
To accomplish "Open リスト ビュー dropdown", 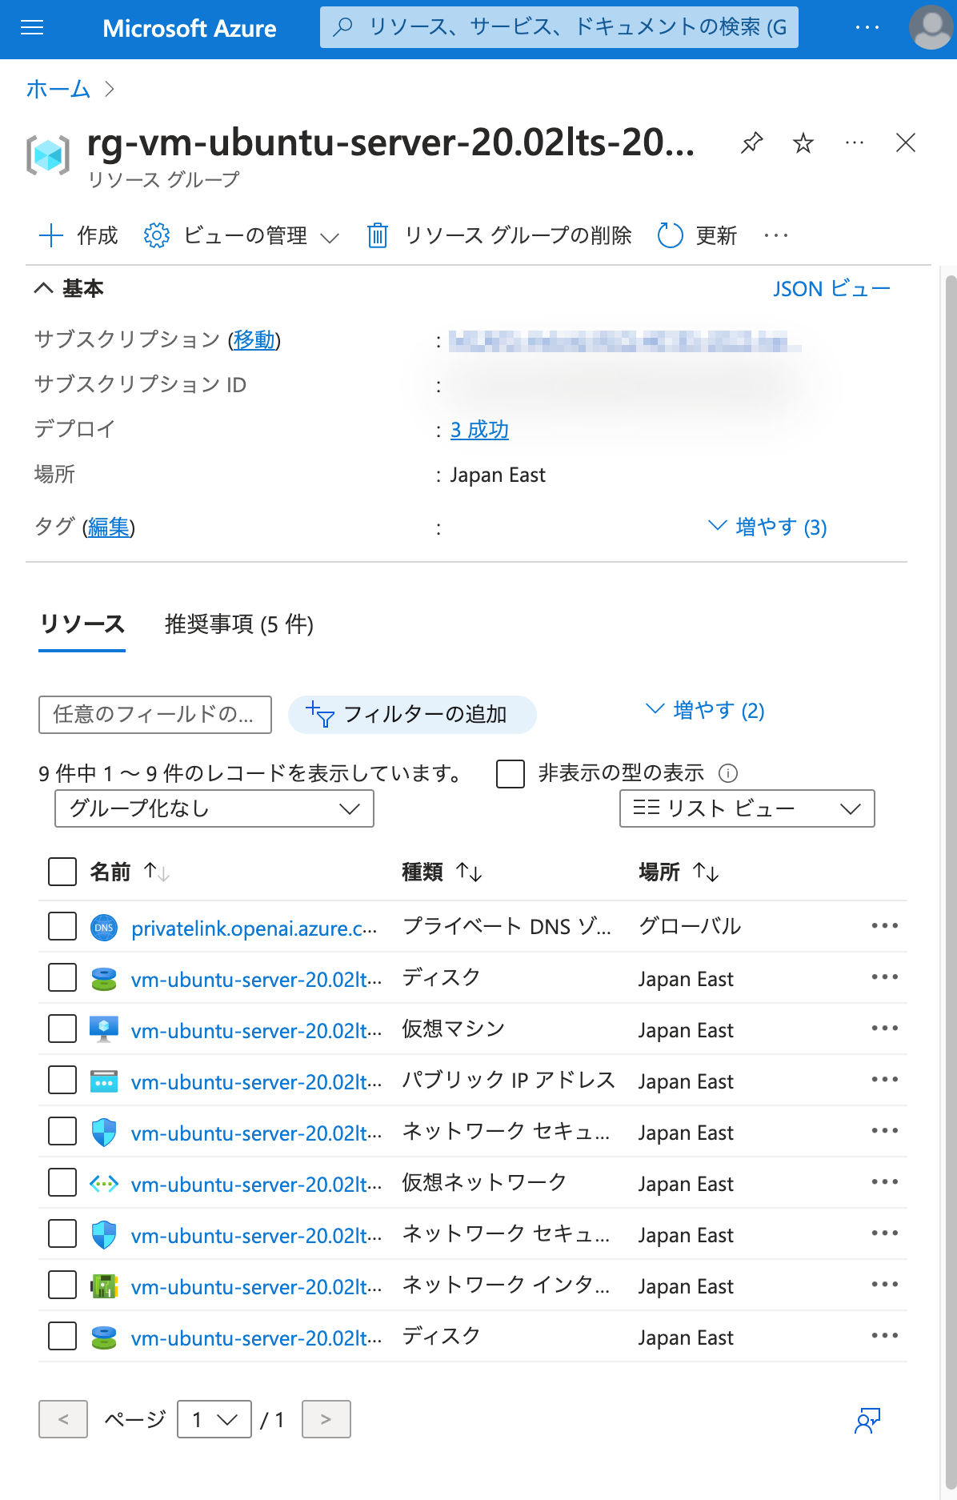I will point(747,808).
